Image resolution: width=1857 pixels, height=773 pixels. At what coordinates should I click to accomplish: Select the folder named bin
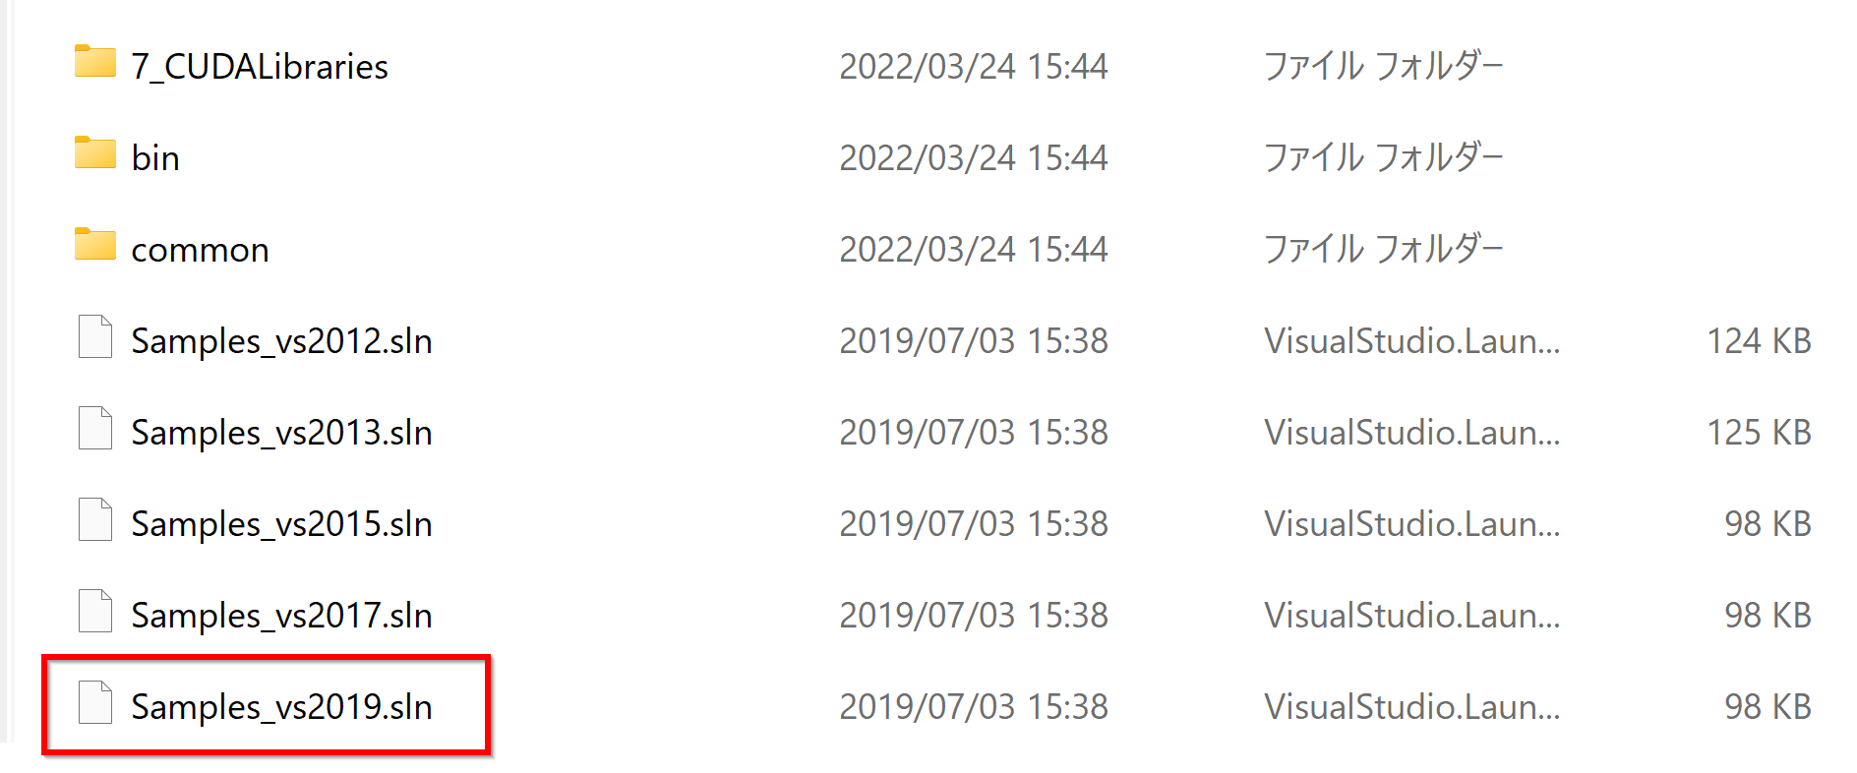pyautogui.click(x=155, y=157)
